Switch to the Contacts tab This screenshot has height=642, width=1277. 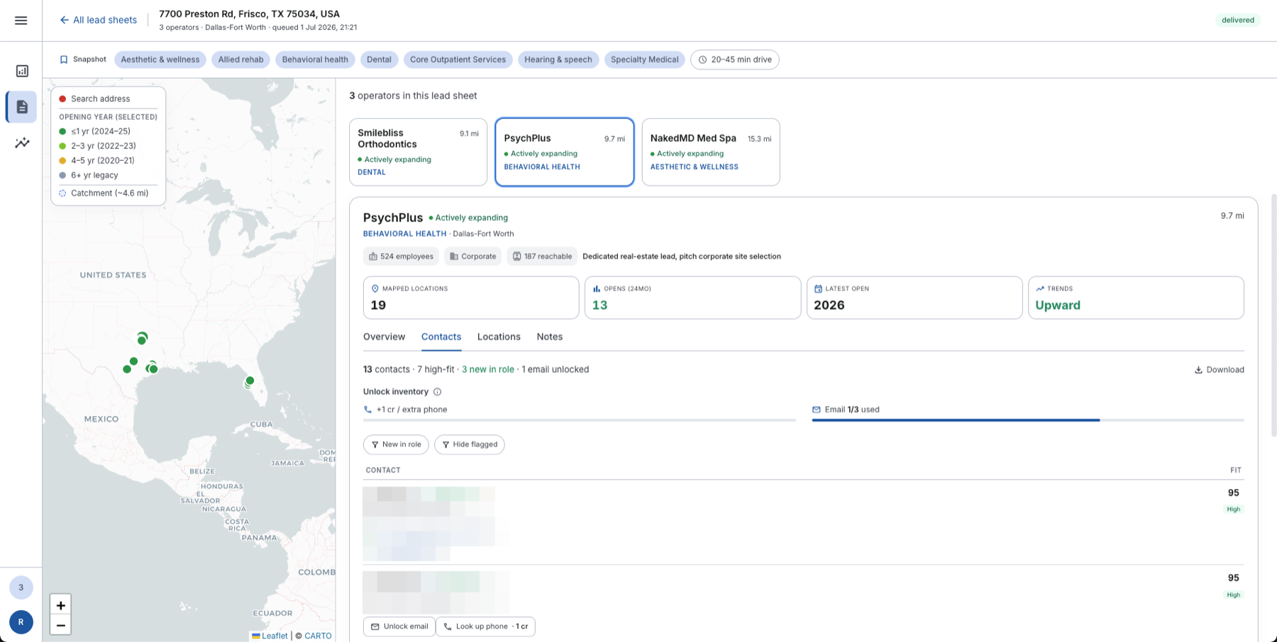441,337
